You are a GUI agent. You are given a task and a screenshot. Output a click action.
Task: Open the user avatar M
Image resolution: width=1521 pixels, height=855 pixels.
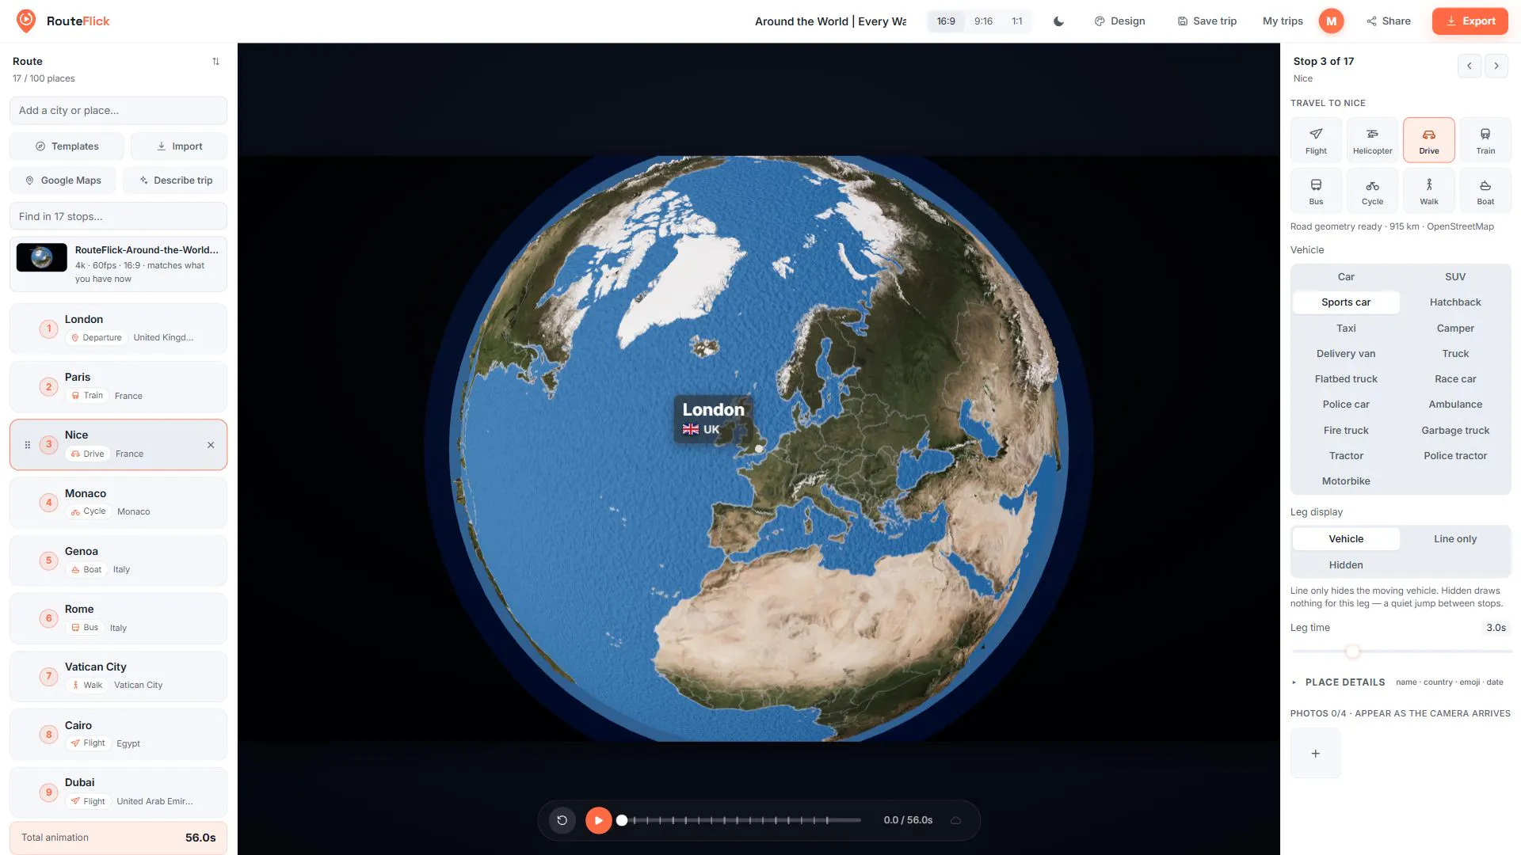pos(1332,21)
